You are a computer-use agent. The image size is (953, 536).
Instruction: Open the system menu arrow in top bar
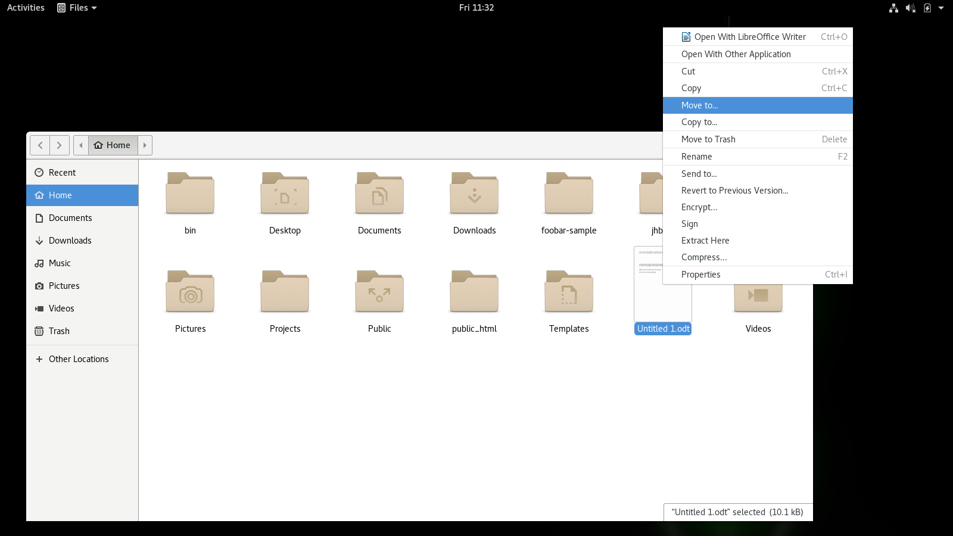[x=941, y=8]
